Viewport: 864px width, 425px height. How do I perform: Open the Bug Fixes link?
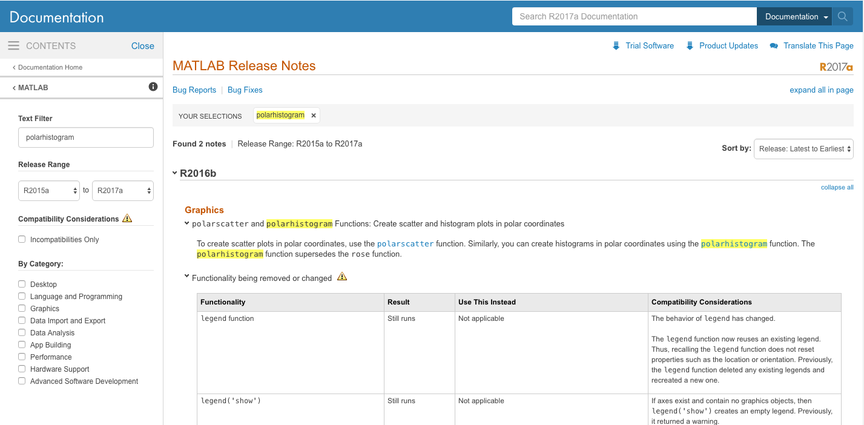[245, 90]
